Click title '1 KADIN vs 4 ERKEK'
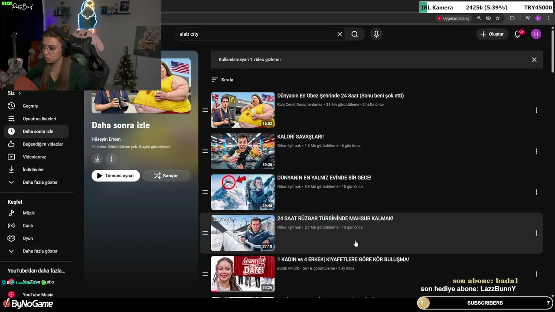This screenshot has height=312, width=555. (x=343, y=260)
